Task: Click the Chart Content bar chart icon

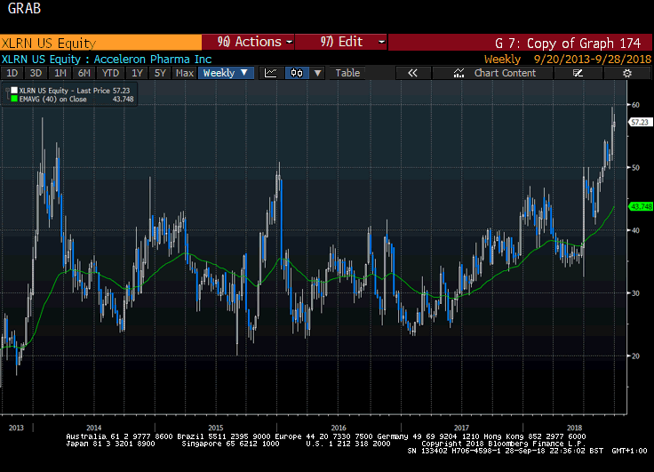Action: click(460, 73)
